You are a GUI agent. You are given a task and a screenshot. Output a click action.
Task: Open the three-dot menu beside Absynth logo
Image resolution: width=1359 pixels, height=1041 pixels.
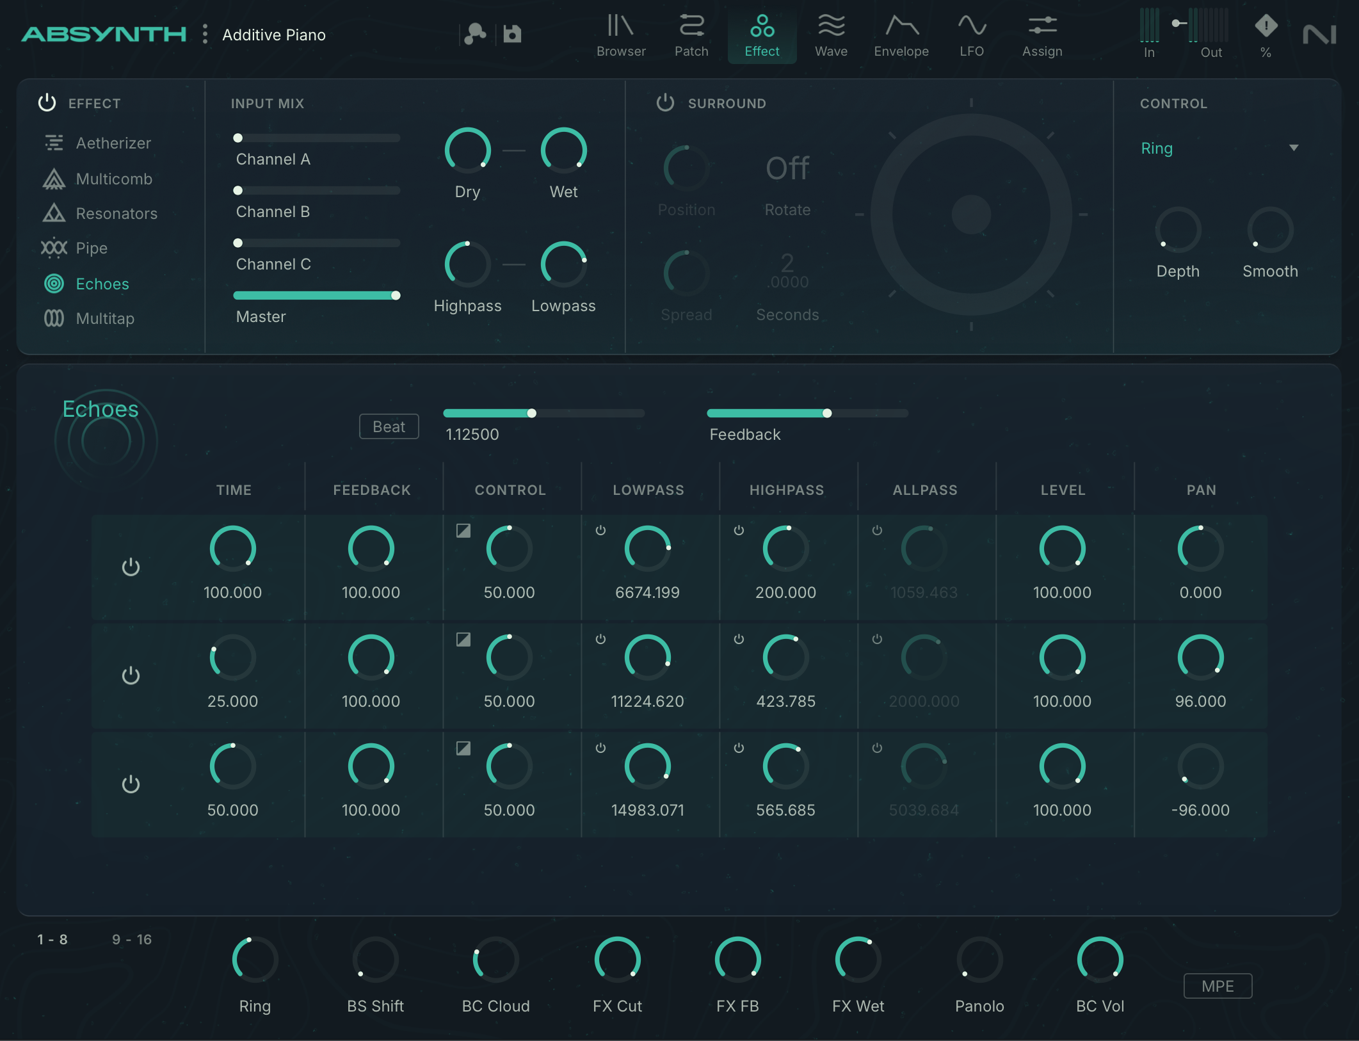[205, 34]
